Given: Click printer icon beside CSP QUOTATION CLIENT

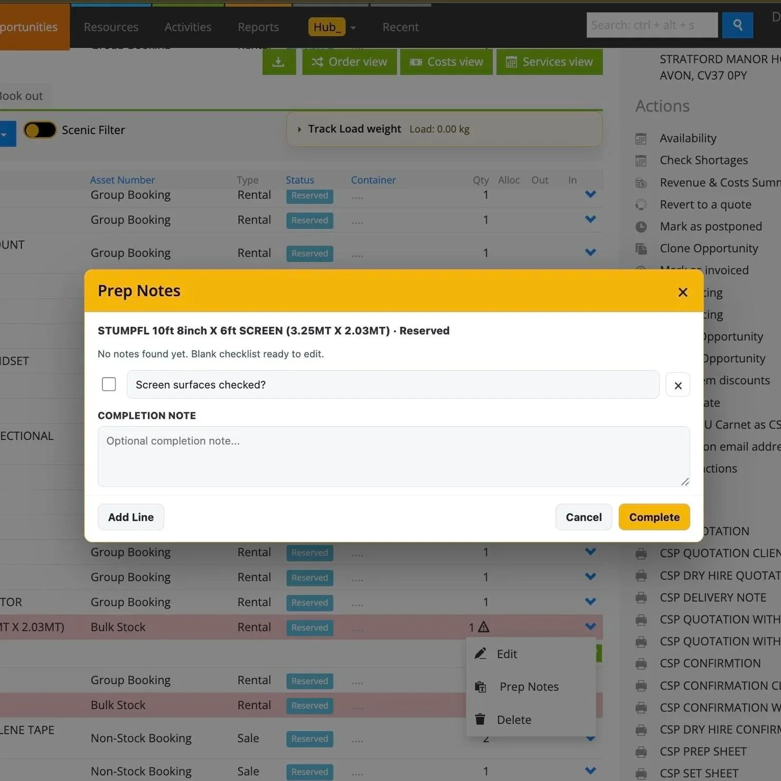Looking at the screenshot, I should 641,553.
